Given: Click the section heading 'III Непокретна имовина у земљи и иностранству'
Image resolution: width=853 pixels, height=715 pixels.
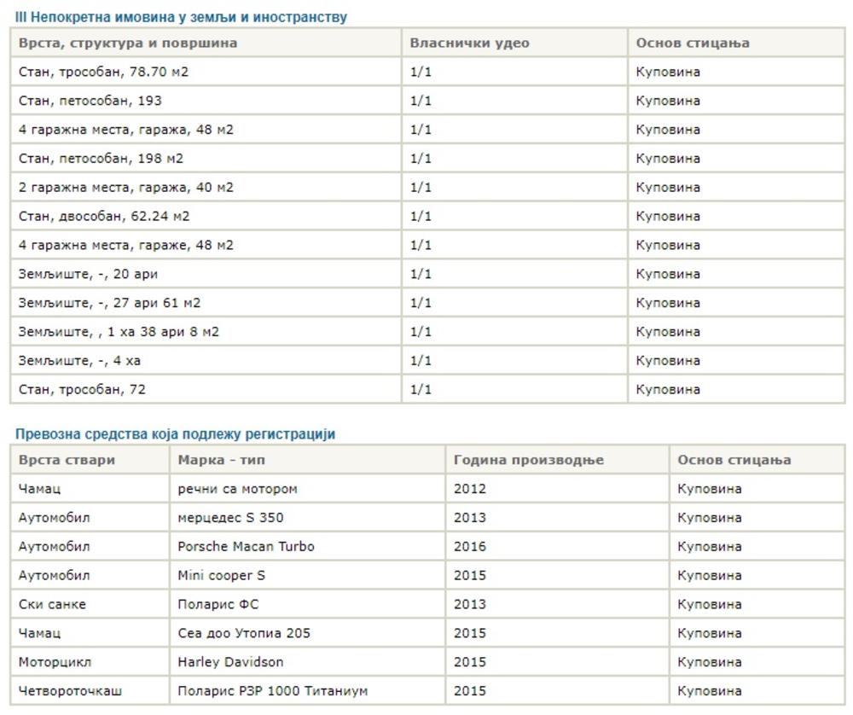Looking at the screenshot, I should [x=181, y=17].
